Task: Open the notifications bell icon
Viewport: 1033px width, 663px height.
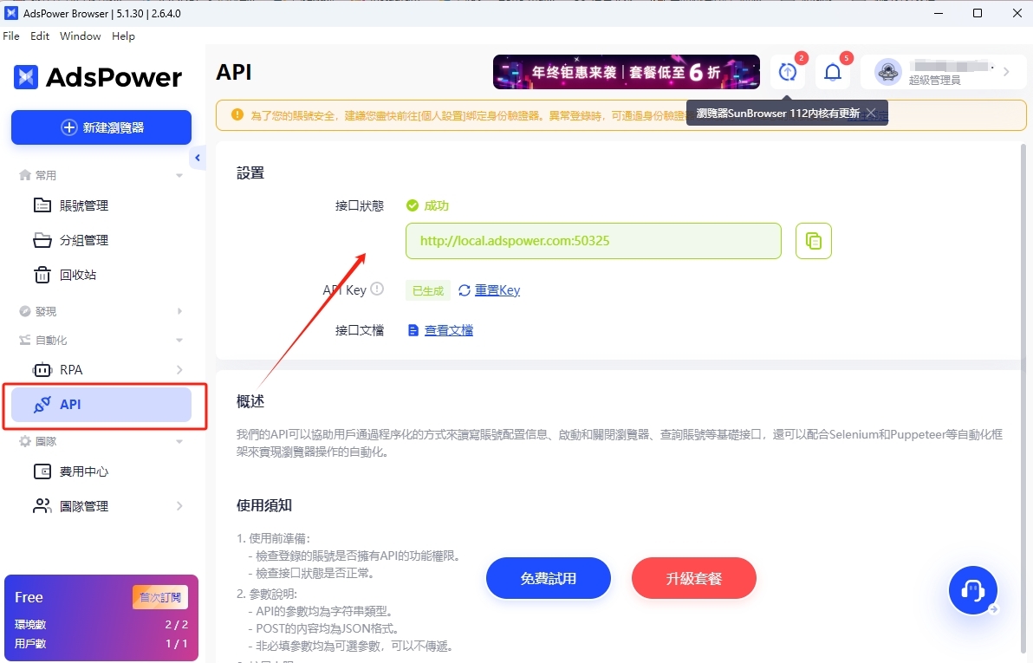Action: (832, 73)
